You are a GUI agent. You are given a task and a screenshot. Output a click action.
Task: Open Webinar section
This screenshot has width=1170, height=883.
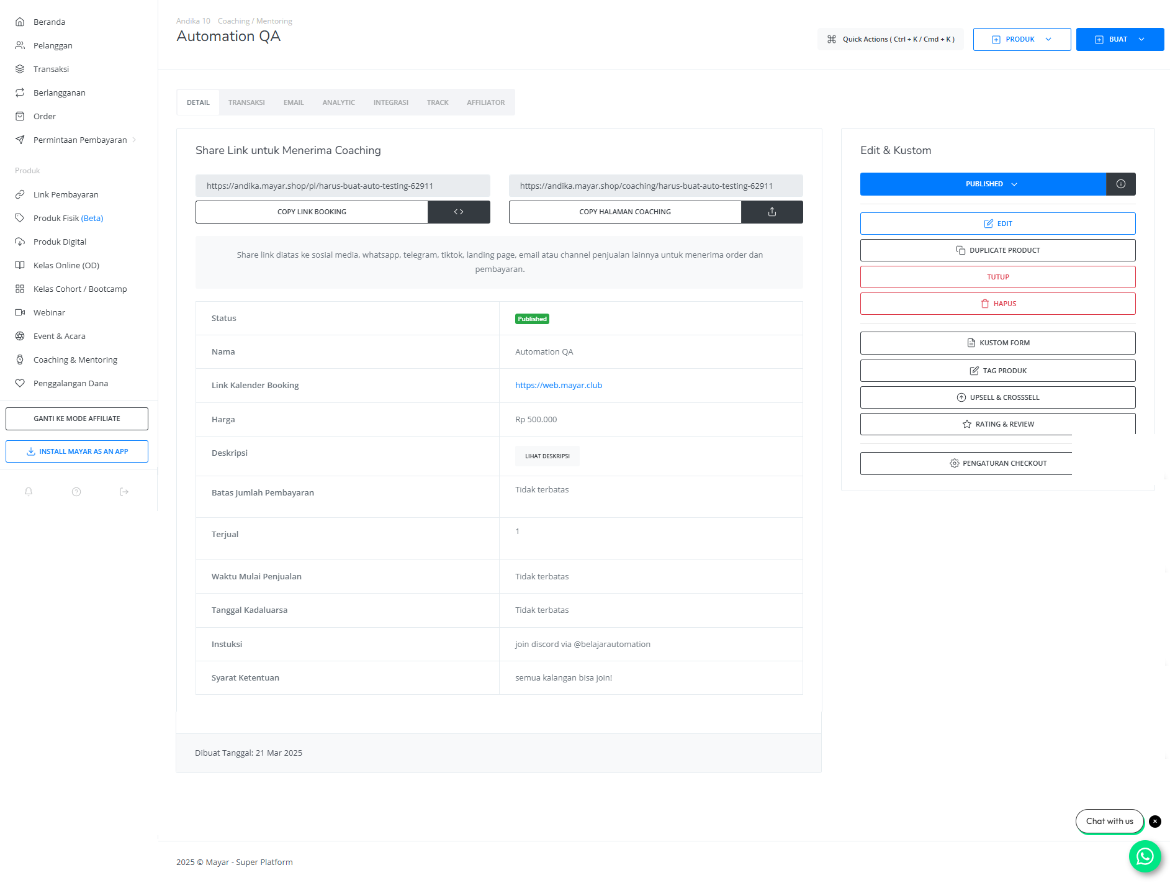pyautogui.click(x=49, y=312)
